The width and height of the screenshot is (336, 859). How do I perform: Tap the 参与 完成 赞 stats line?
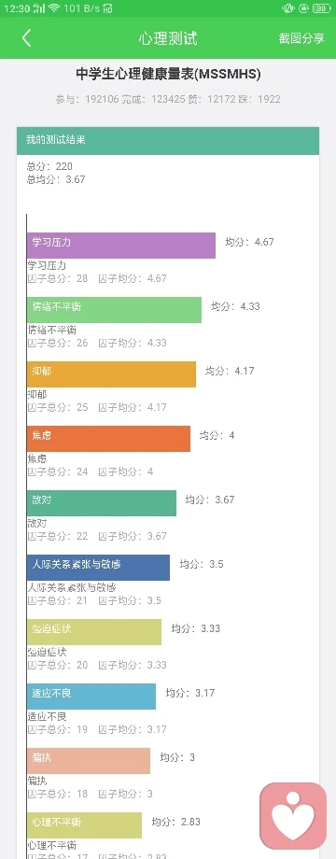pos(168,99)
